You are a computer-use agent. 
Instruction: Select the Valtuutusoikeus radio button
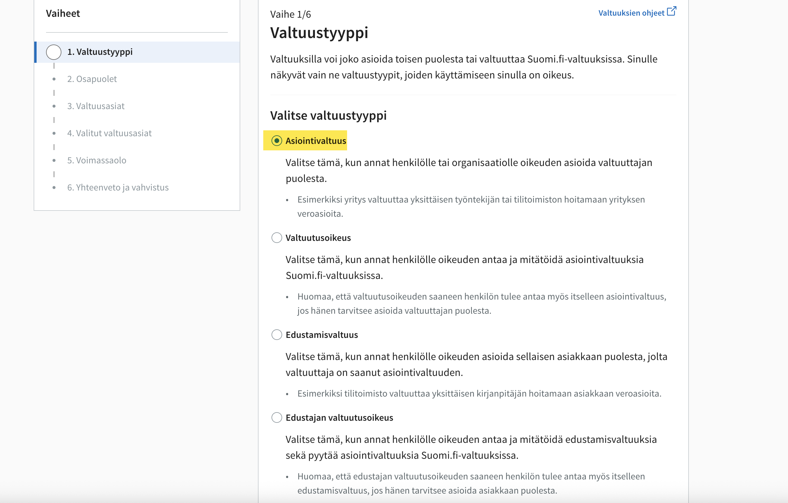coord(277,238)
